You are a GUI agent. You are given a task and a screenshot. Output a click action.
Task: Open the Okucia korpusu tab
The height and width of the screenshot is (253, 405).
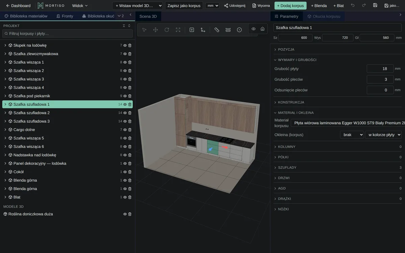(x=323, y=16)
